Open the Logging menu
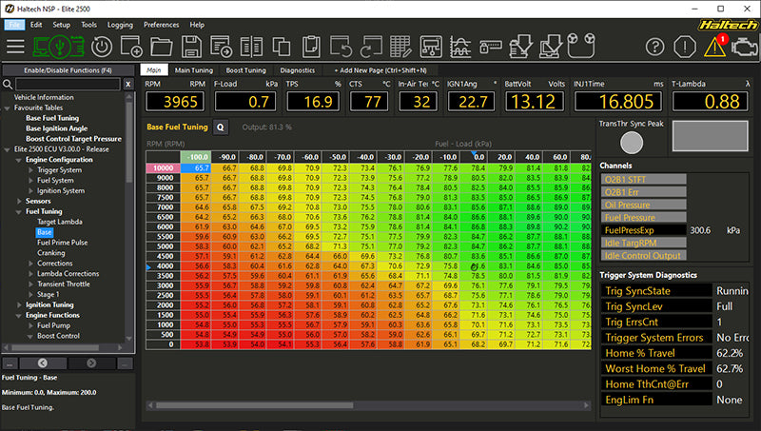The image size is (761, 431). coord(120,25)
